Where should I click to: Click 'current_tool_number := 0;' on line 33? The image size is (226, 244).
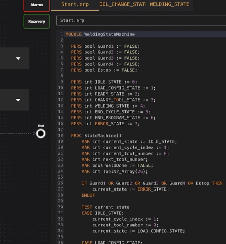125,225
